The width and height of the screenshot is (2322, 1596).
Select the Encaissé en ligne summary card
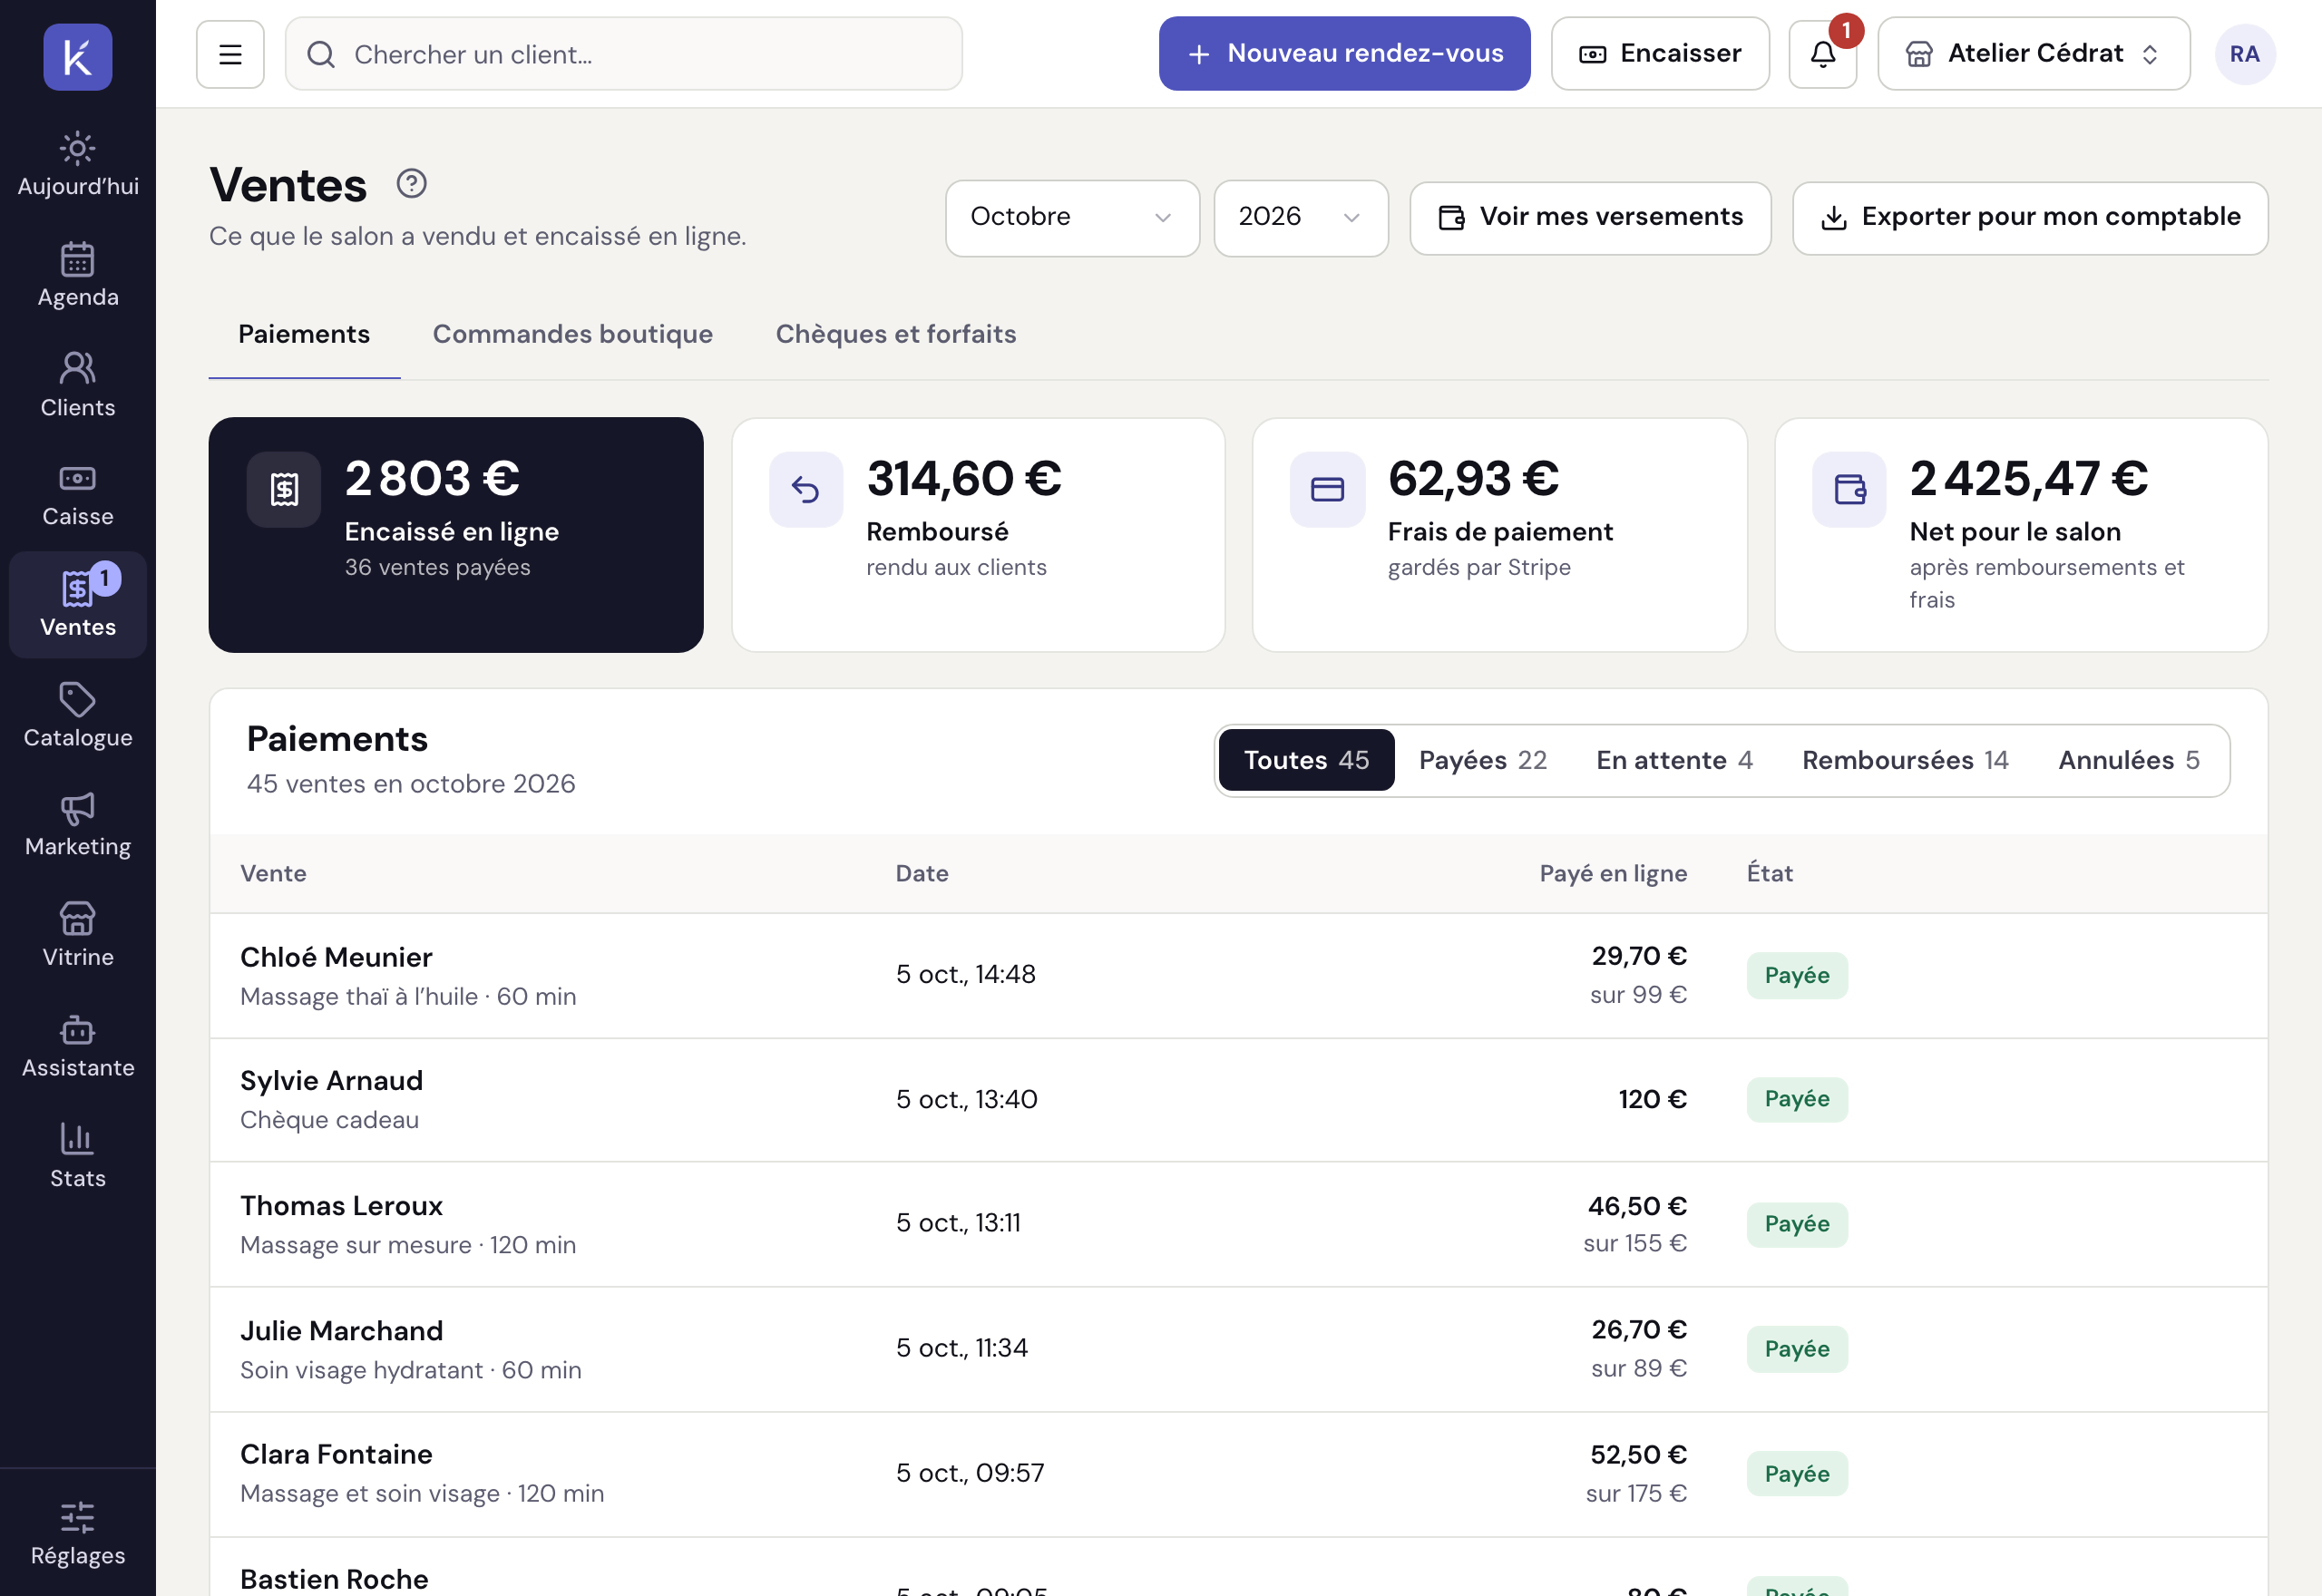[456, 535]
